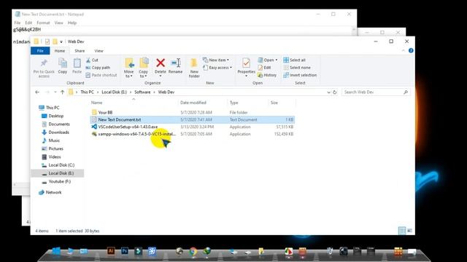Switch to details view toggle in status bar

point(402,231)
